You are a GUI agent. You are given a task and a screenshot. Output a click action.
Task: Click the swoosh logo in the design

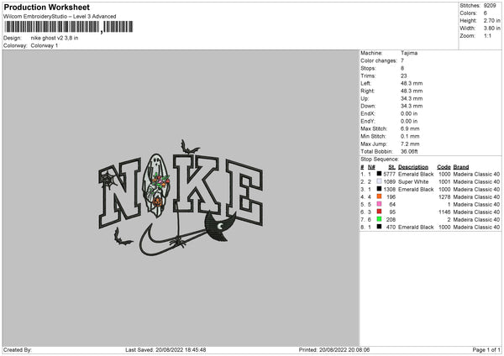click(x=172, y=241)
